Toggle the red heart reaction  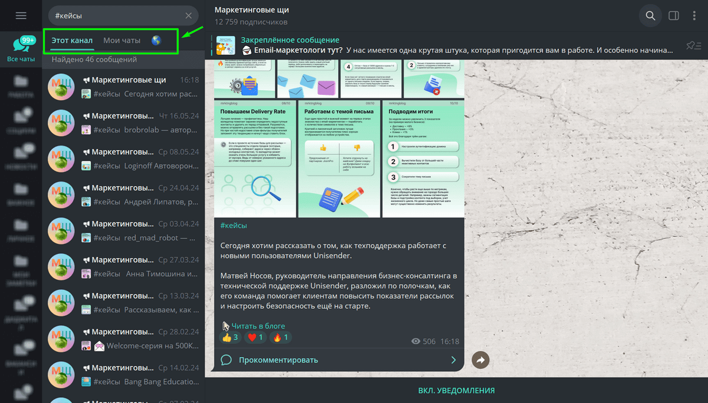tap(255, 338)
